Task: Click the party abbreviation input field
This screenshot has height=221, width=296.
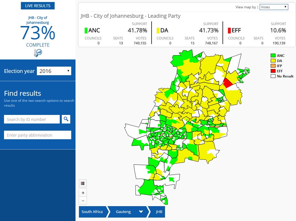Action: coord(37,135)
